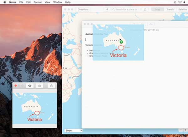Close the small screenshot preview window
This screenshot has width=188, height=137.
click(16, 86)
